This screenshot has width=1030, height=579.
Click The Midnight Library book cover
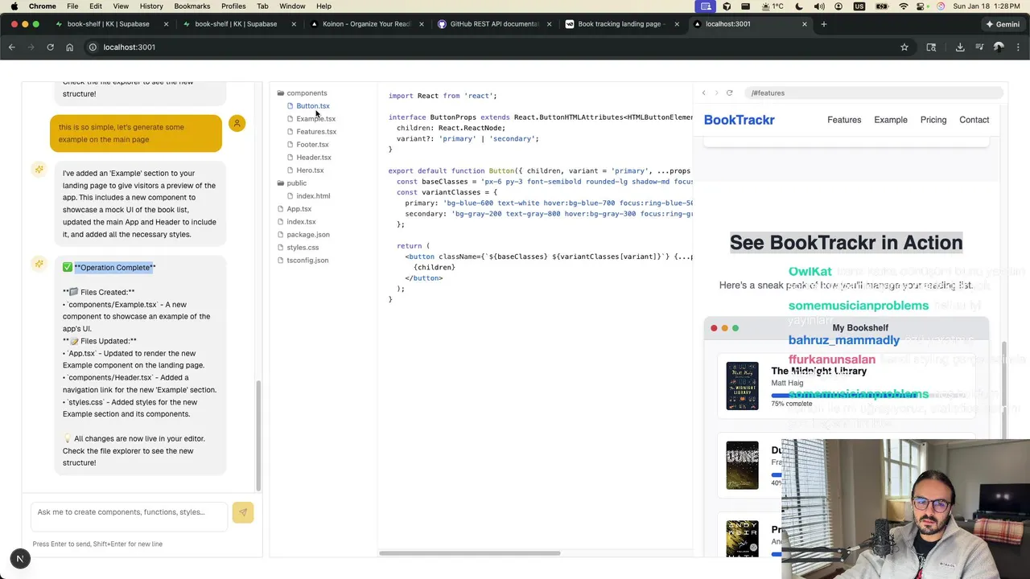click(742, 386)
